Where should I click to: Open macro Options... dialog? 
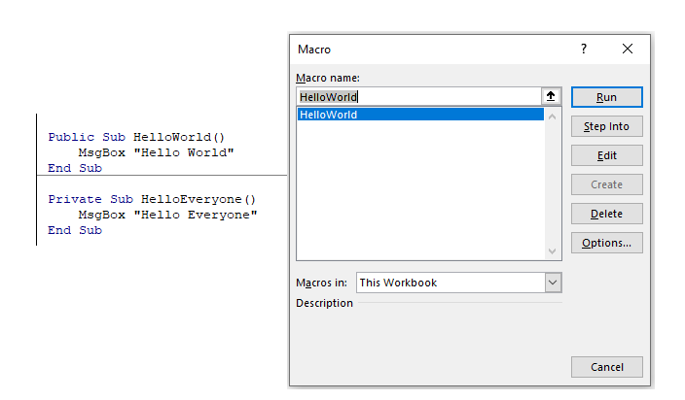pyautogui.click(x=606, y=243)
